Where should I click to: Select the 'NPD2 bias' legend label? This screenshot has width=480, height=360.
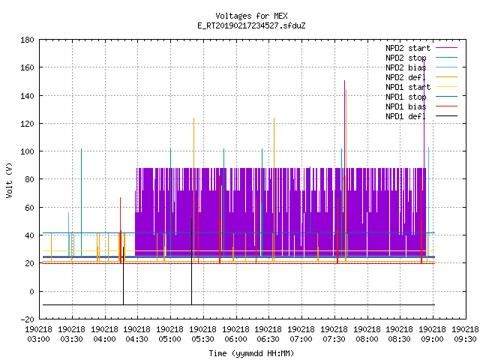click(x=406, y=67)
